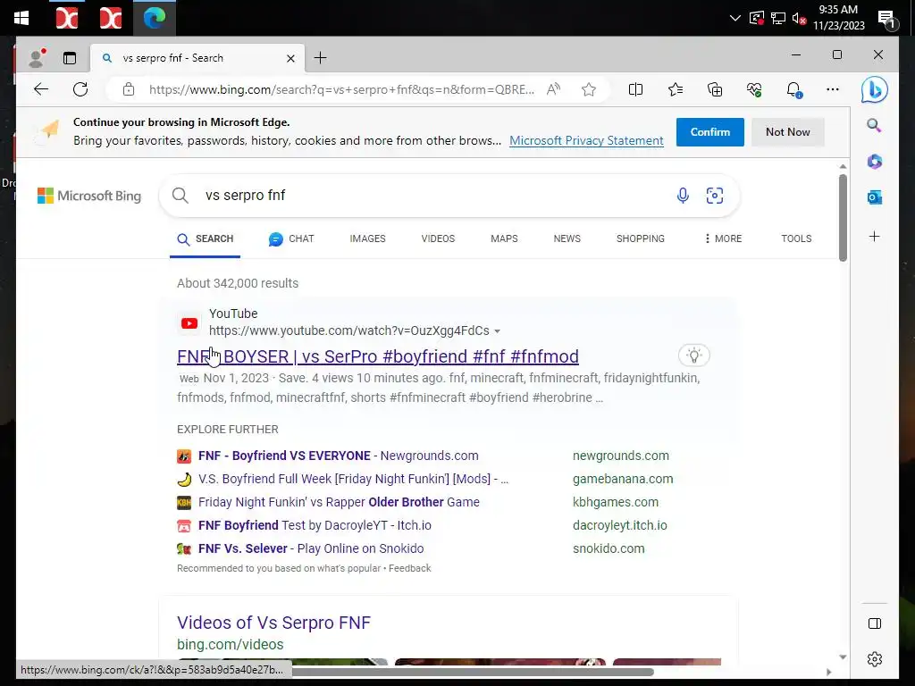Submit search with magnifier icon
This screenshot has width=915, height=686.
(180, 196)
